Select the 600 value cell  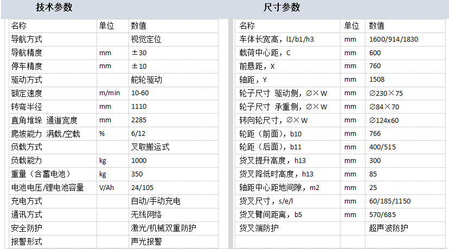[x=405, y=53]
